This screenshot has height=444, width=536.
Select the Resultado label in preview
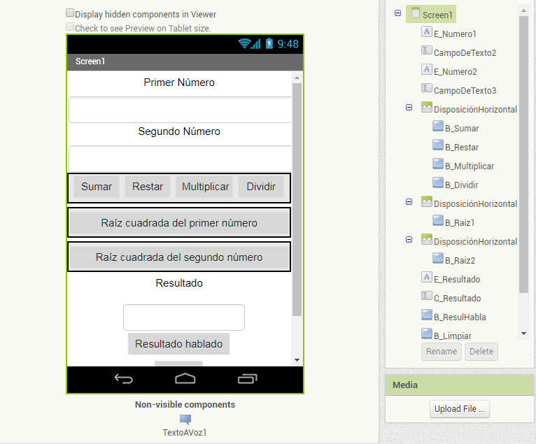pos(179,282)
